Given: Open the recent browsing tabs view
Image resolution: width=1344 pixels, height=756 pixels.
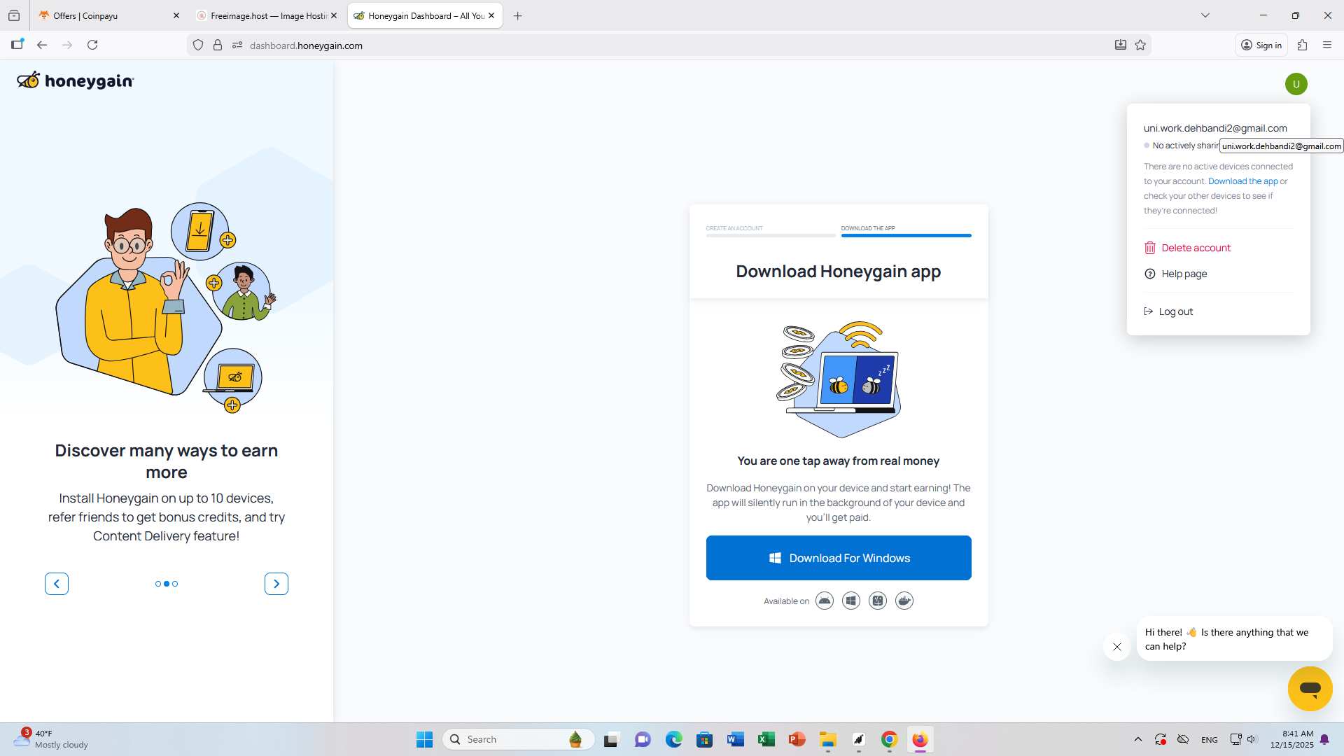Looking at the screenshot, I should click(14, 15).
